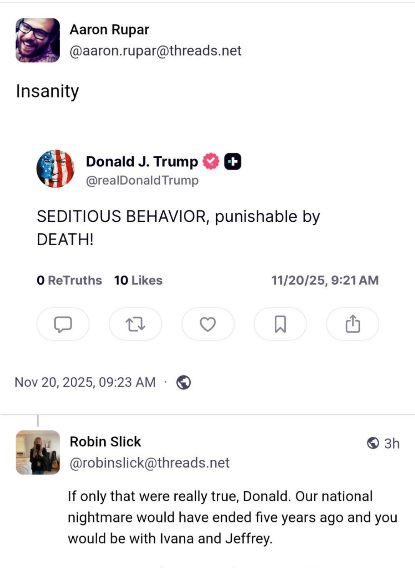Viewport: 415px width, 577px height.
Task: View the 0 ReTruths count
Action: point(69,280)
